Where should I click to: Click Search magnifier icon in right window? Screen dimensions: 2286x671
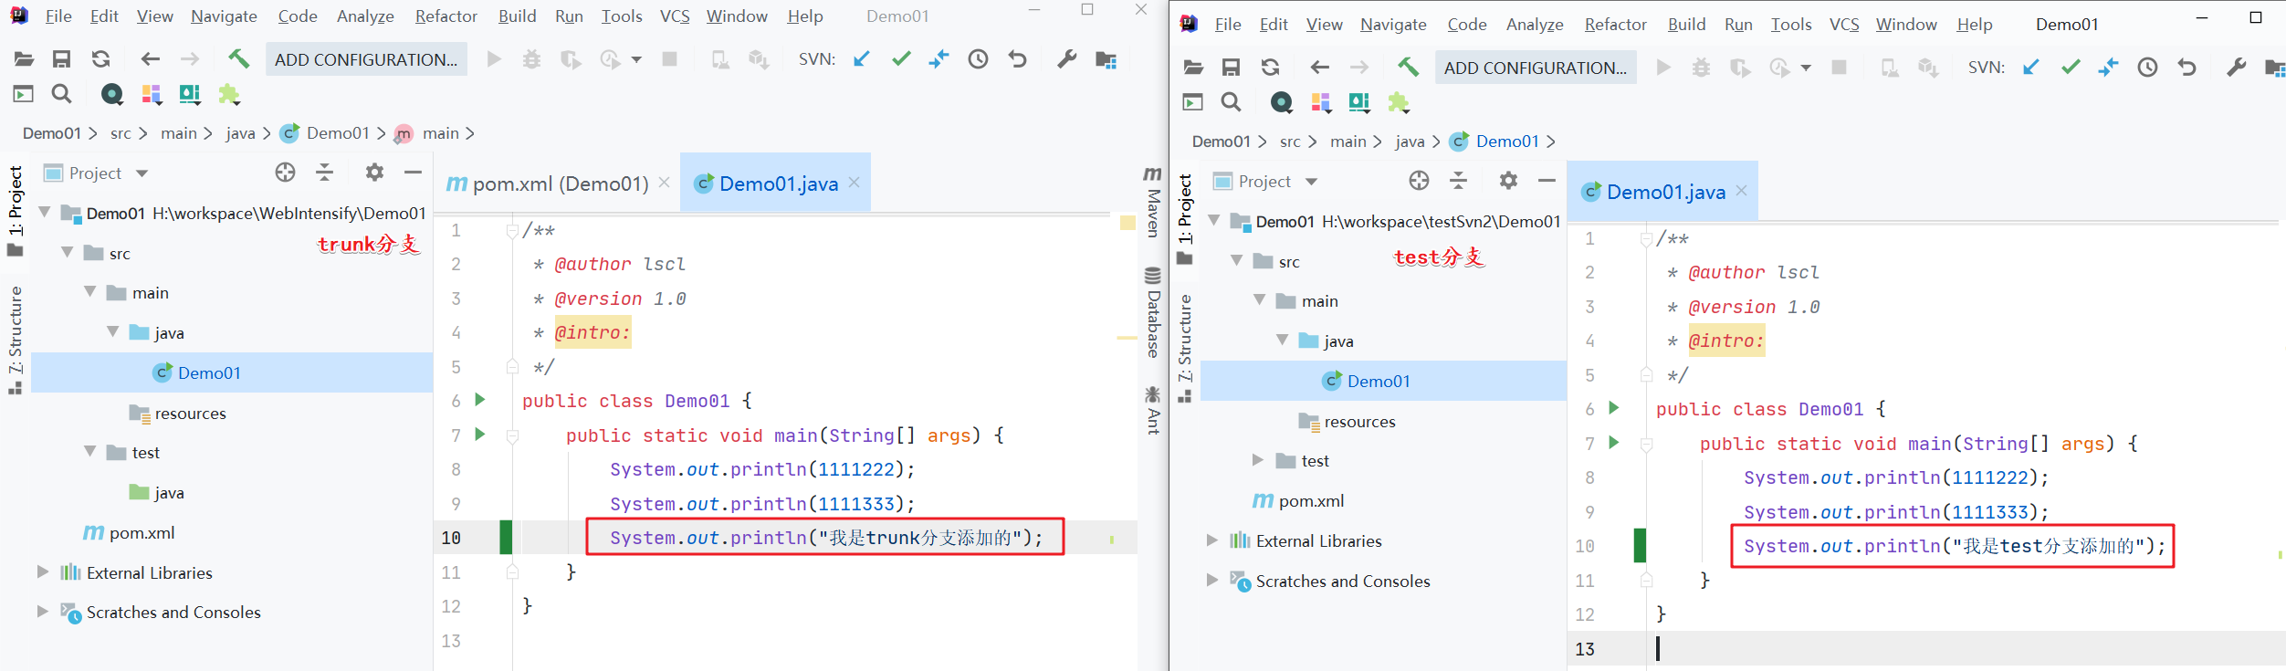(x=1231, y=101)
